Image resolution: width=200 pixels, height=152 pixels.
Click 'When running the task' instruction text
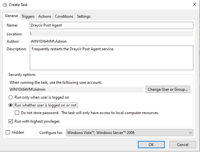tap(55, 82)
